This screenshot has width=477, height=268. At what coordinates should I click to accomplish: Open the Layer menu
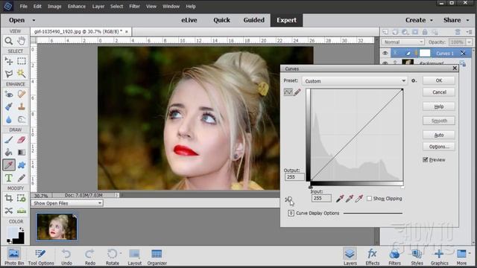[98, 7]
